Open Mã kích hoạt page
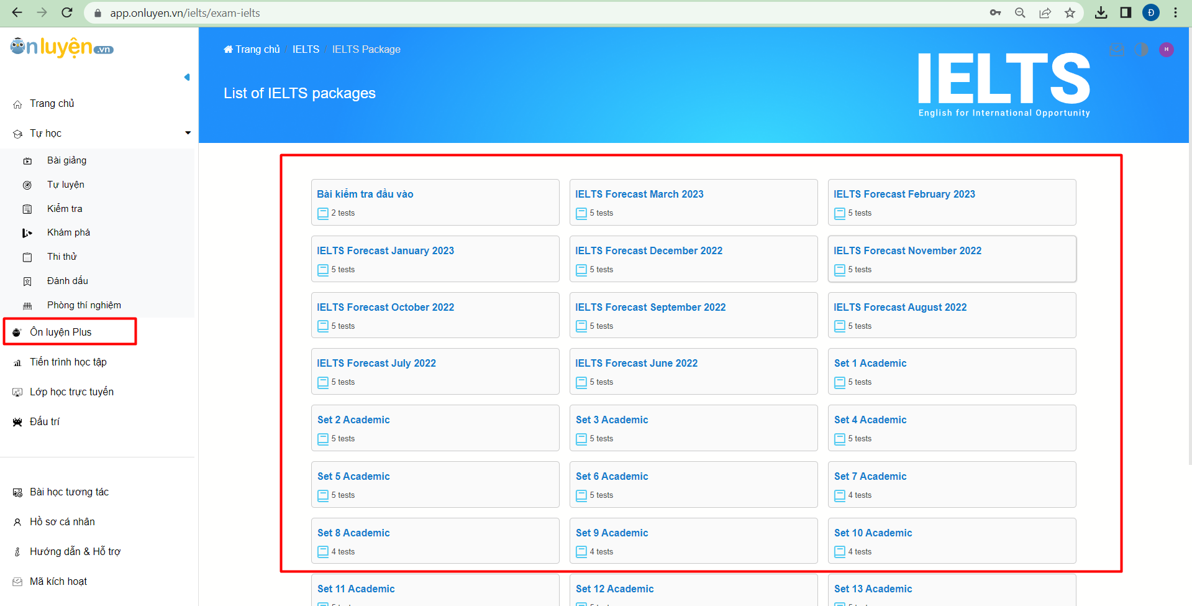The height and width of the screenshot is (606, 1192). point(58,581)
